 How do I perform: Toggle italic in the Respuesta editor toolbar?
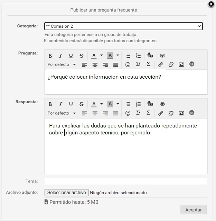[x=60, y=104]
